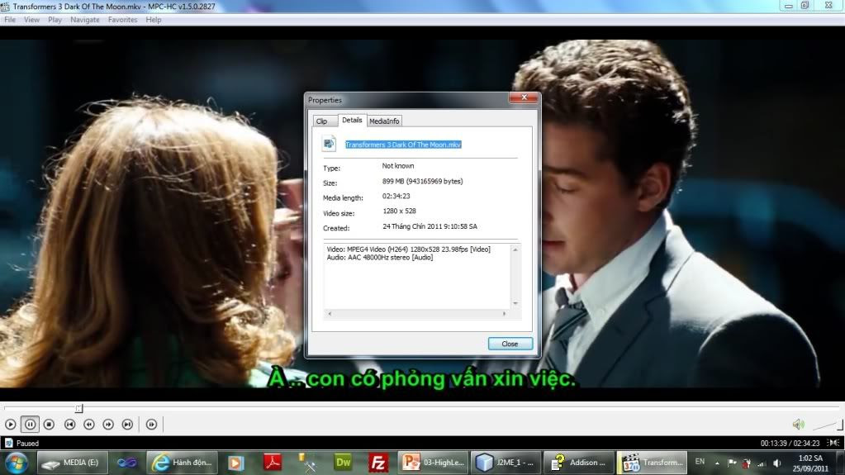Open the File menu

point(10,20)
